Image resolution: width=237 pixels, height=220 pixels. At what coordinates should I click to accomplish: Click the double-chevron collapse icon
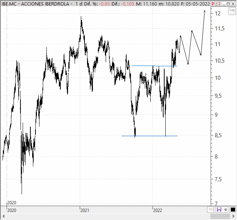[210, 209]
